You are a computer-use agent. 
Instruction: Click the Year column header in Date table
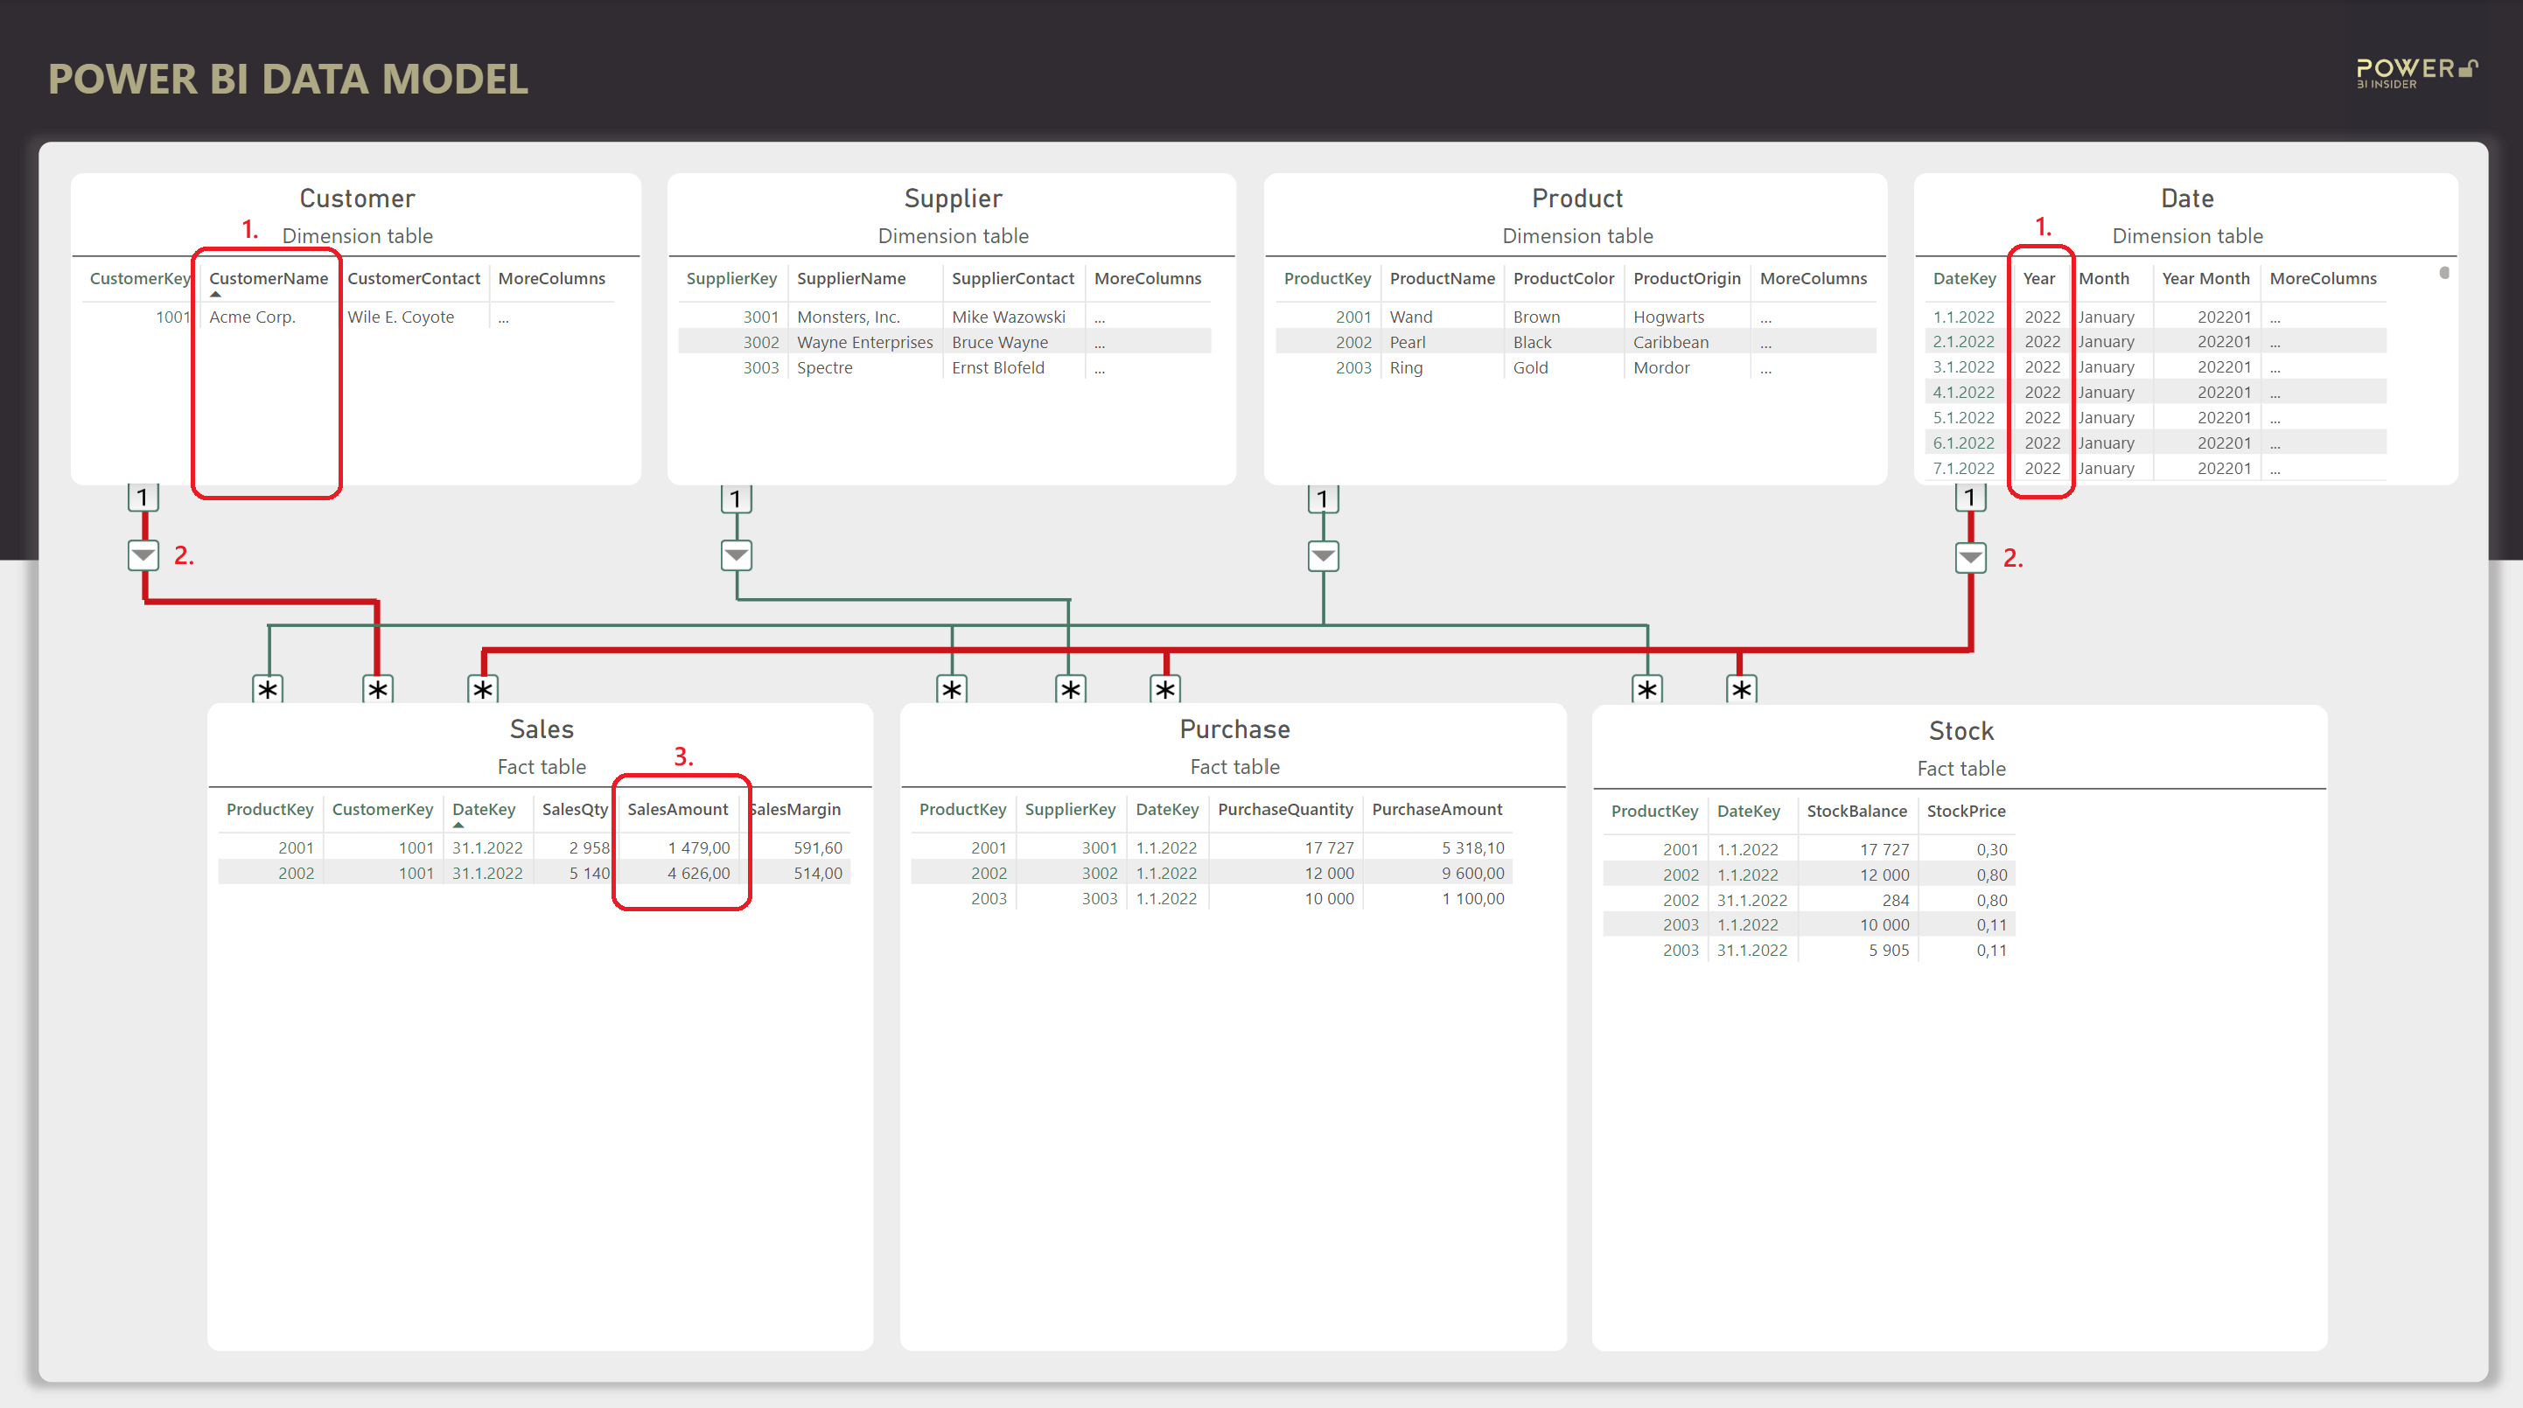[2038, 278]
